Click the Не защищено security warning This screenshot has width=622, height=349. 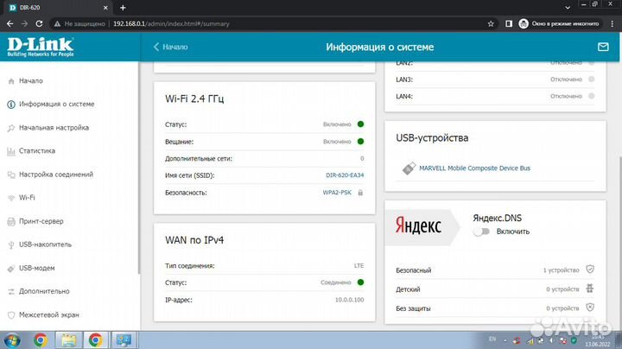[79, 24]
